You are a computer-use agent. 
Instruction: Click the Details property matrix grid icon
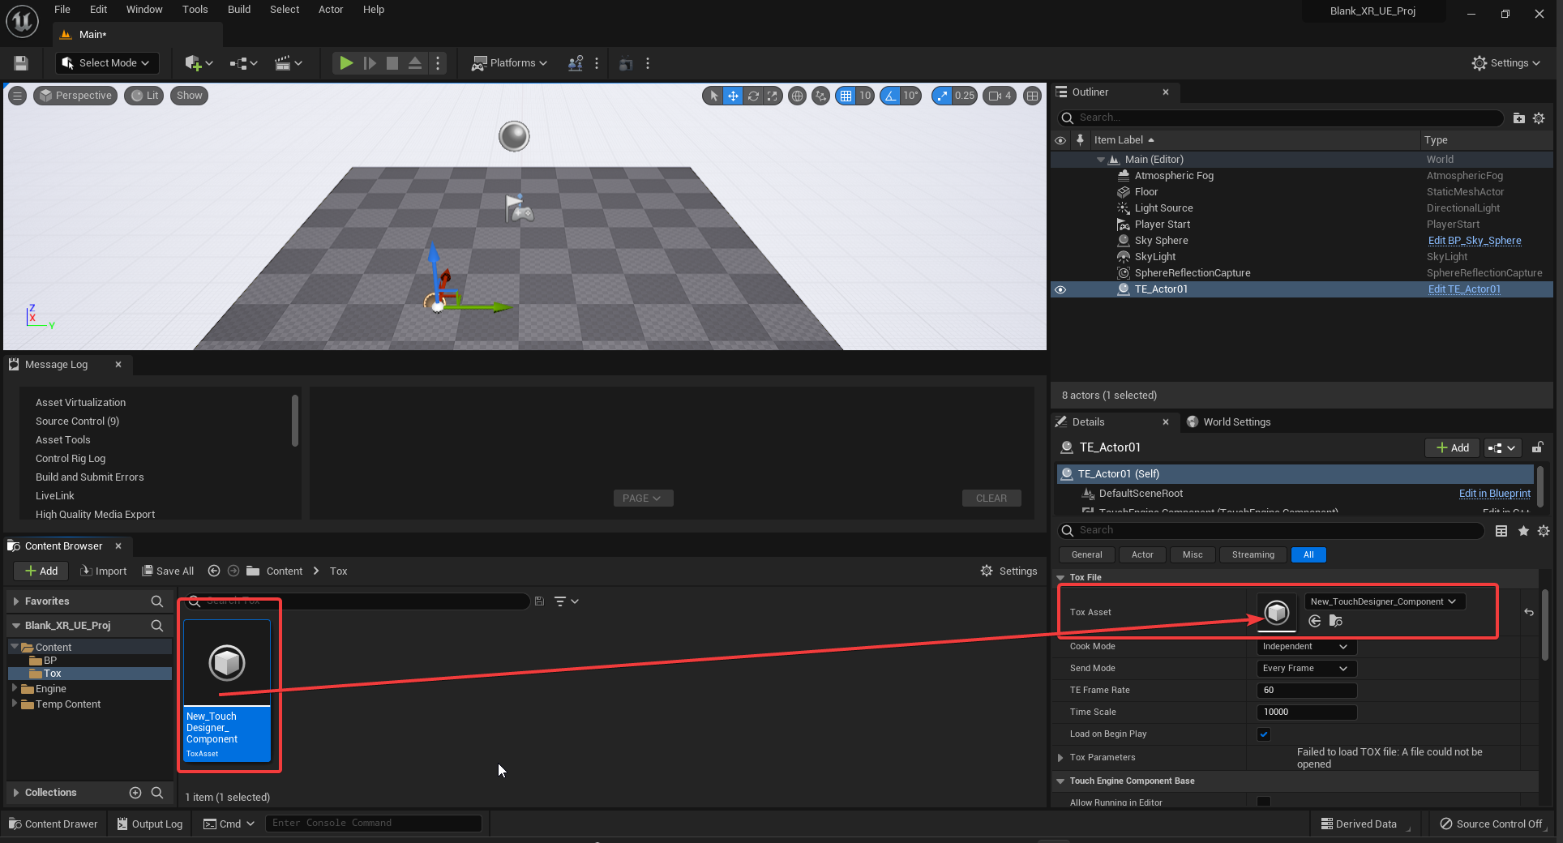click(1501, 531)
